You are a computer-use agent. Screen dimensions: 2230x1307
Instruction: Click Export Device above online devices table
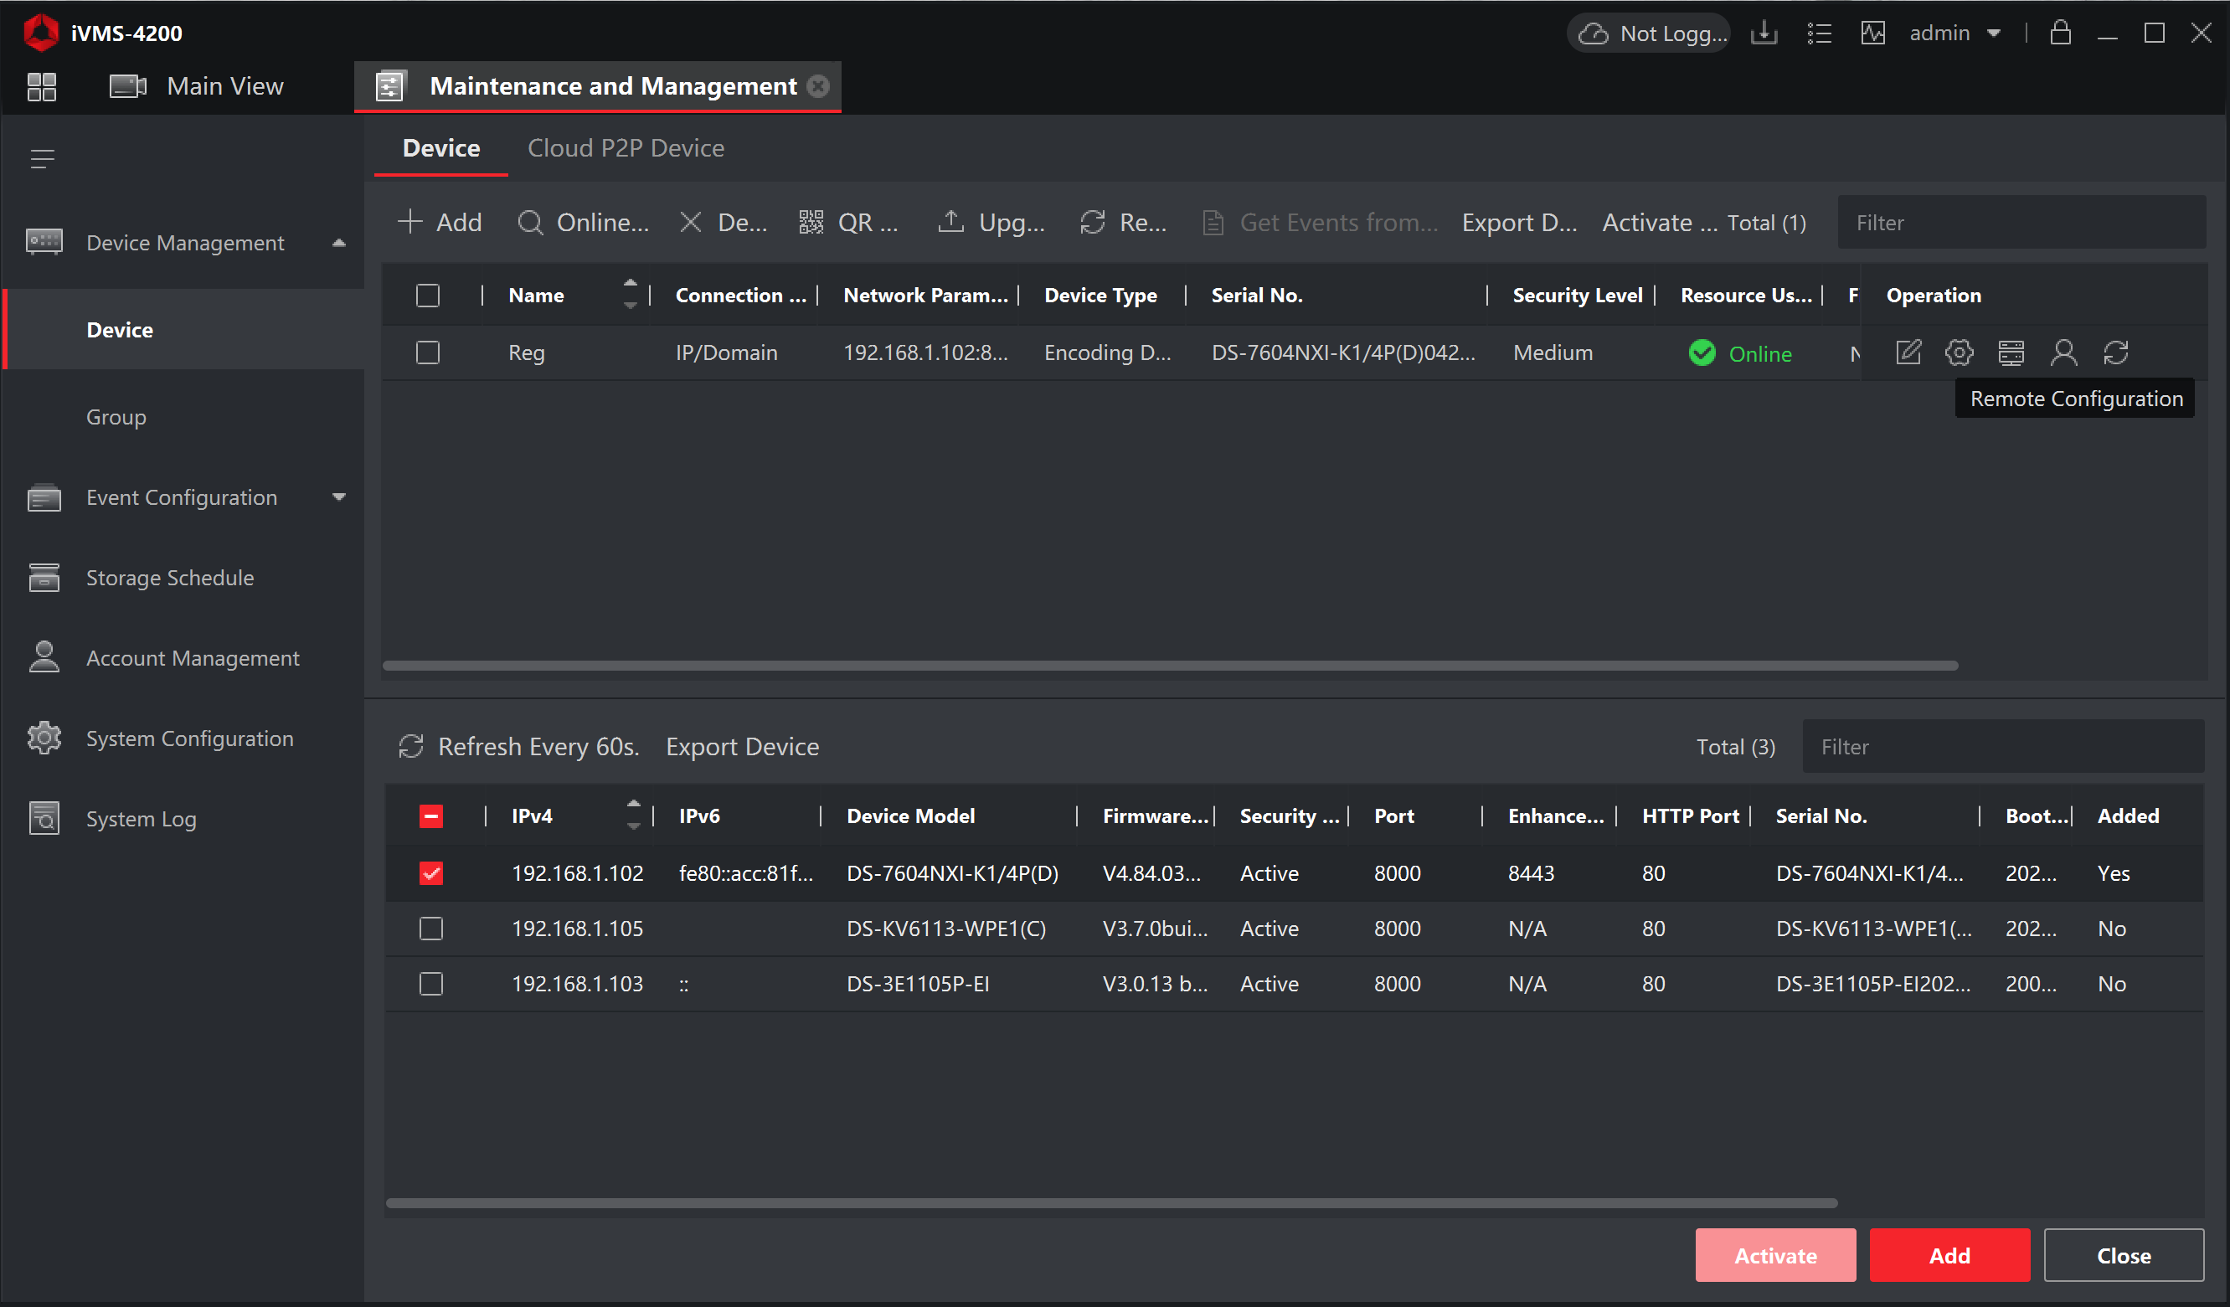743,747
